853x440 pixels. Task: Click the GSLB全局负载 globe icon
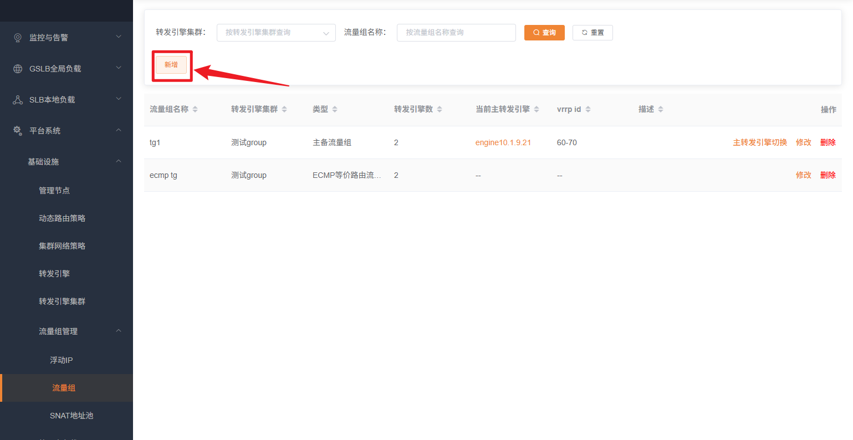(18, 69)
